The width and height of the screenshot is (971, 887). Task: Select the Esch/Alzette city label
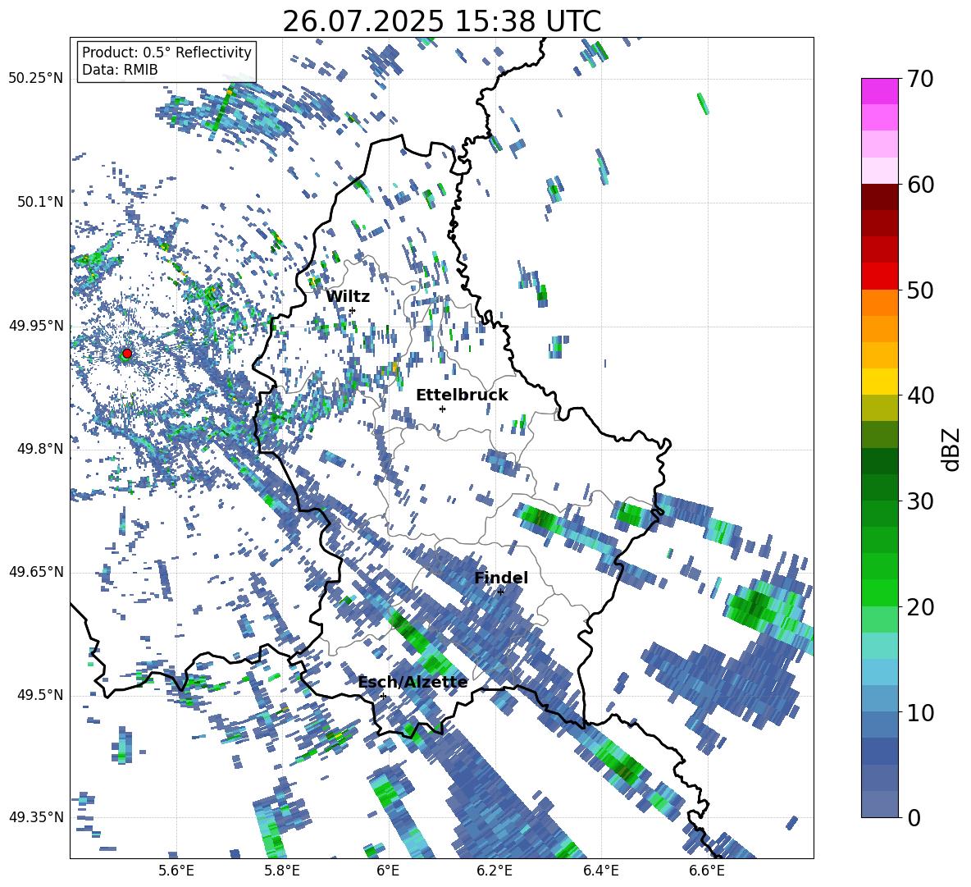[x=413, y=682]
